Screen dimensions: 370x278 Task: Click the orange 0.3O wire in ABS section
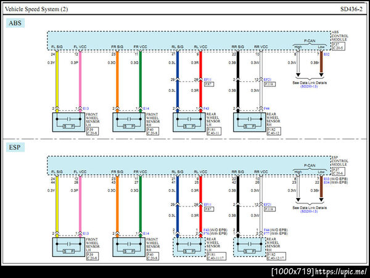[117, 80]
